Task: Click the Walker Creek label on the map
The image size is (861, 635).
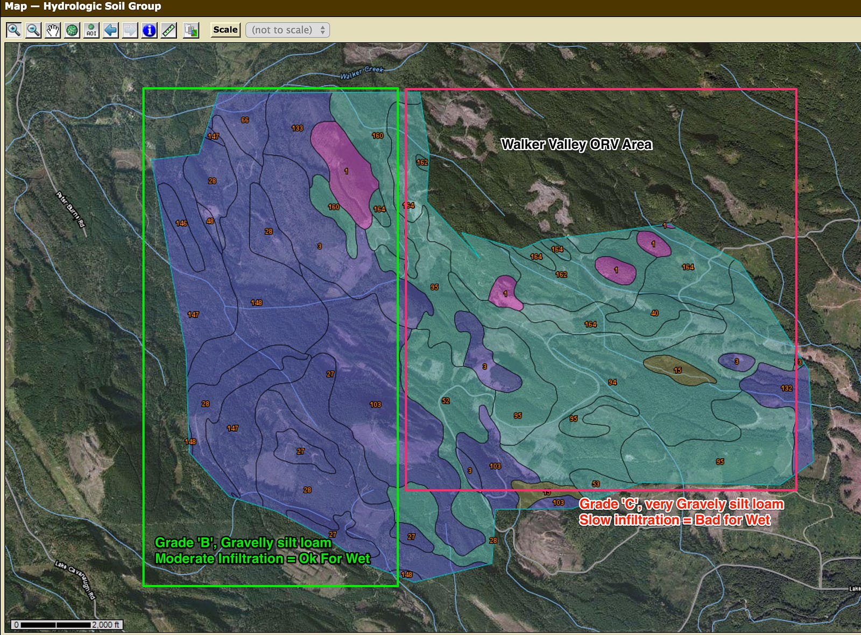Action: 362,73
